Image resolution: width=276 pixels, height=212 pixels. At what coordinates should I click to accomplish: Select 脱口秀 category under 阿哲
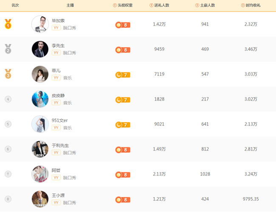coord(70,178)
